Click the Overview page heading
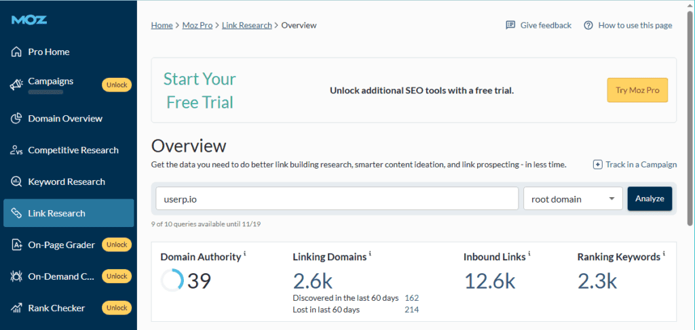 coord(189,146)
